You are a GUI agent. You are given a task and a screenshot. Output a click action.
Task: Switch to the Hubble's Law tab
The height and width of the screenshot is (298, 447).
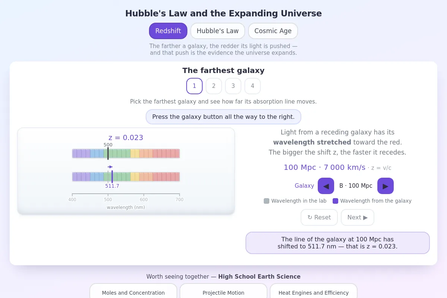[x=218, y=31]
